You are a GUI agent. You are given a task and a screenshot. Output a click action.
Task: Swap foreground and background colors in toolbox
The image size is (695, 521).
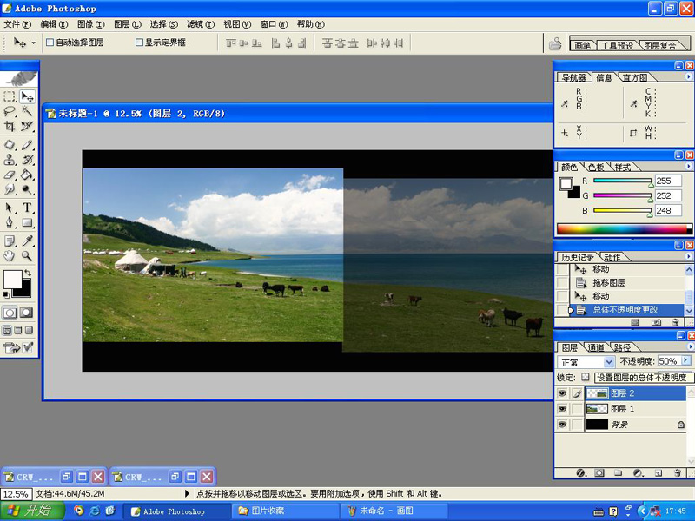[28, 272]
